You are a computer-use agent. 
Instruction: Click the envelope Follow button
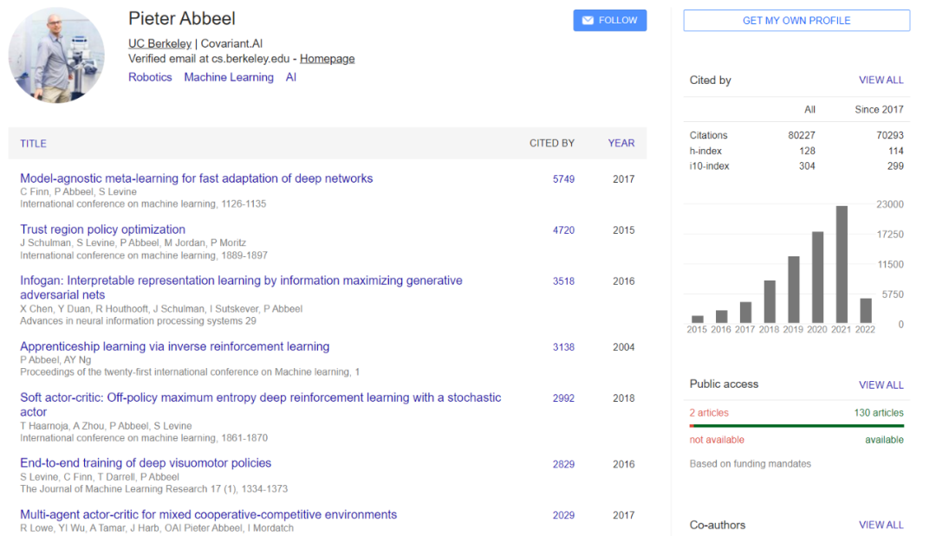(609, 21)
